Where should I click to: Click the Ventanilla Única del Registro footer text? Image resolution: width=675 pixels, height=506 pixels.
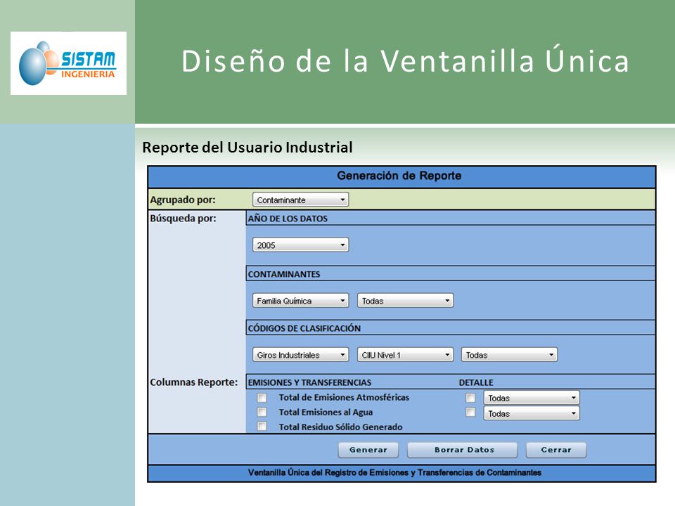[394, 472]
